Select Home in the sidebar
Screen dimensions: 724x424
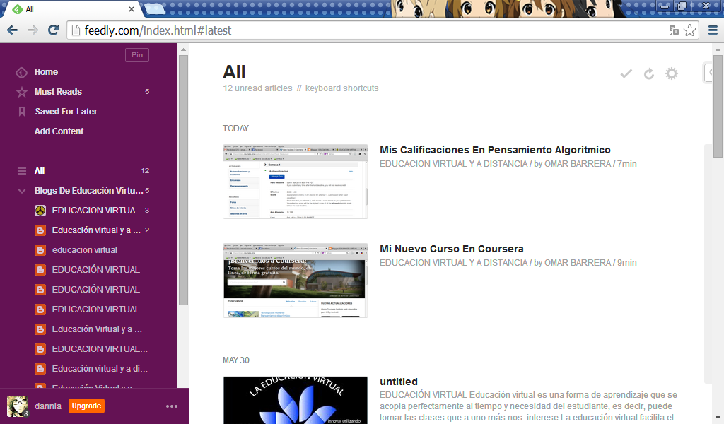tap(46, 72)
